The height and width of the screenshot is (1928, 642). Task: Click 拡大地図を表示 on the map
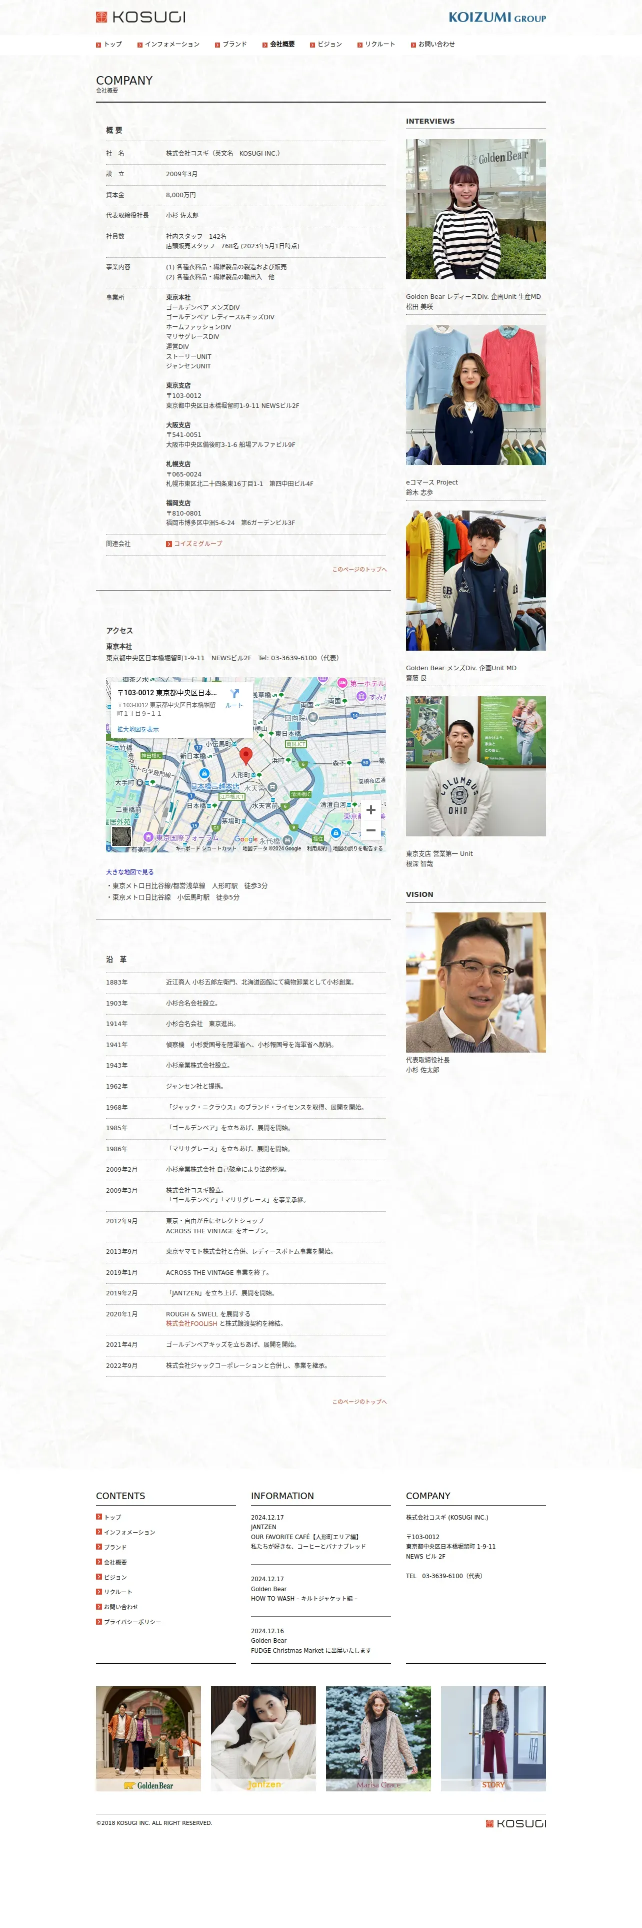pos(137,729)
